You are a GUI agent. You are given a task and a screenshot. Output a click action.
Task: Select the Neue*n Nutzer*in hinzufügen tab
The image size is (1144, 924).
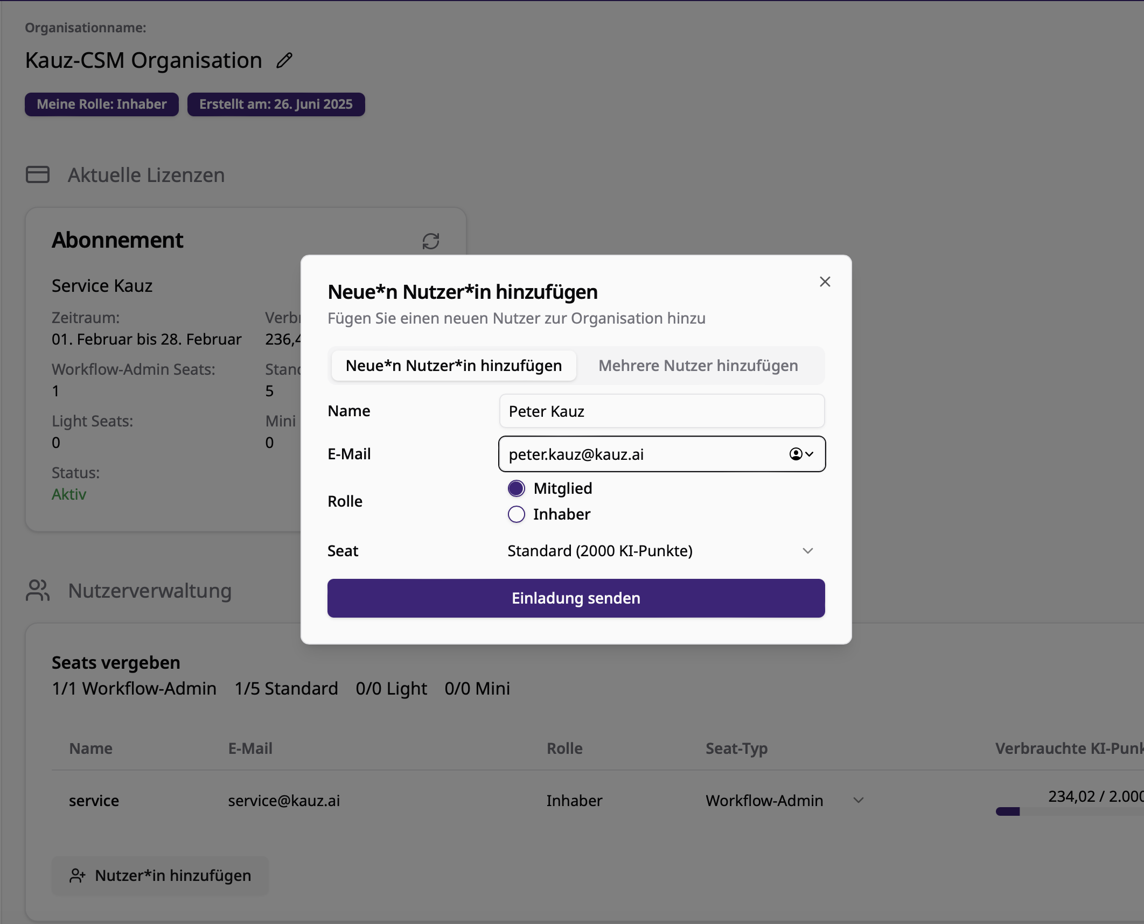coord(454,366)
